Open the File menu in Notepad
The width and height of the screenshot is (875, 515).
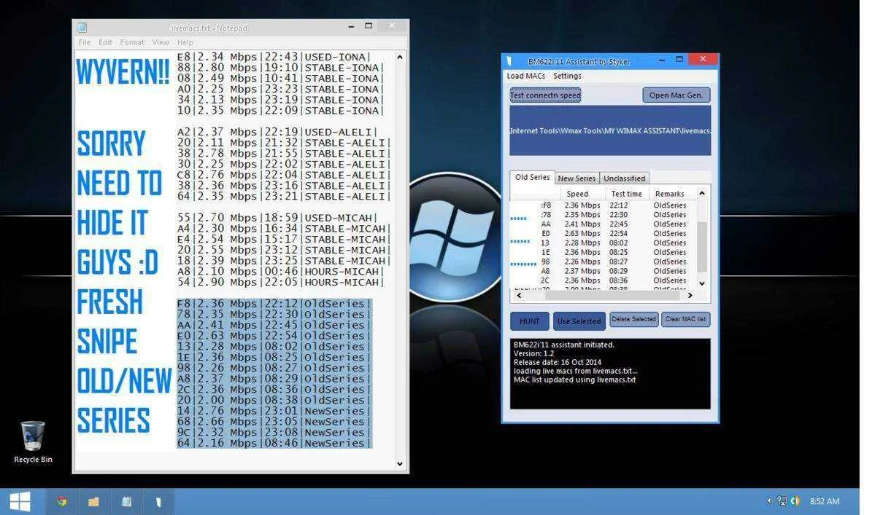click(84, 42)
